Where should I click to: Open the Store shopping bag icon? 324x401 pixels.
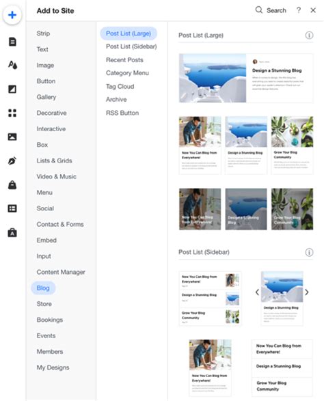pos(12,184)
